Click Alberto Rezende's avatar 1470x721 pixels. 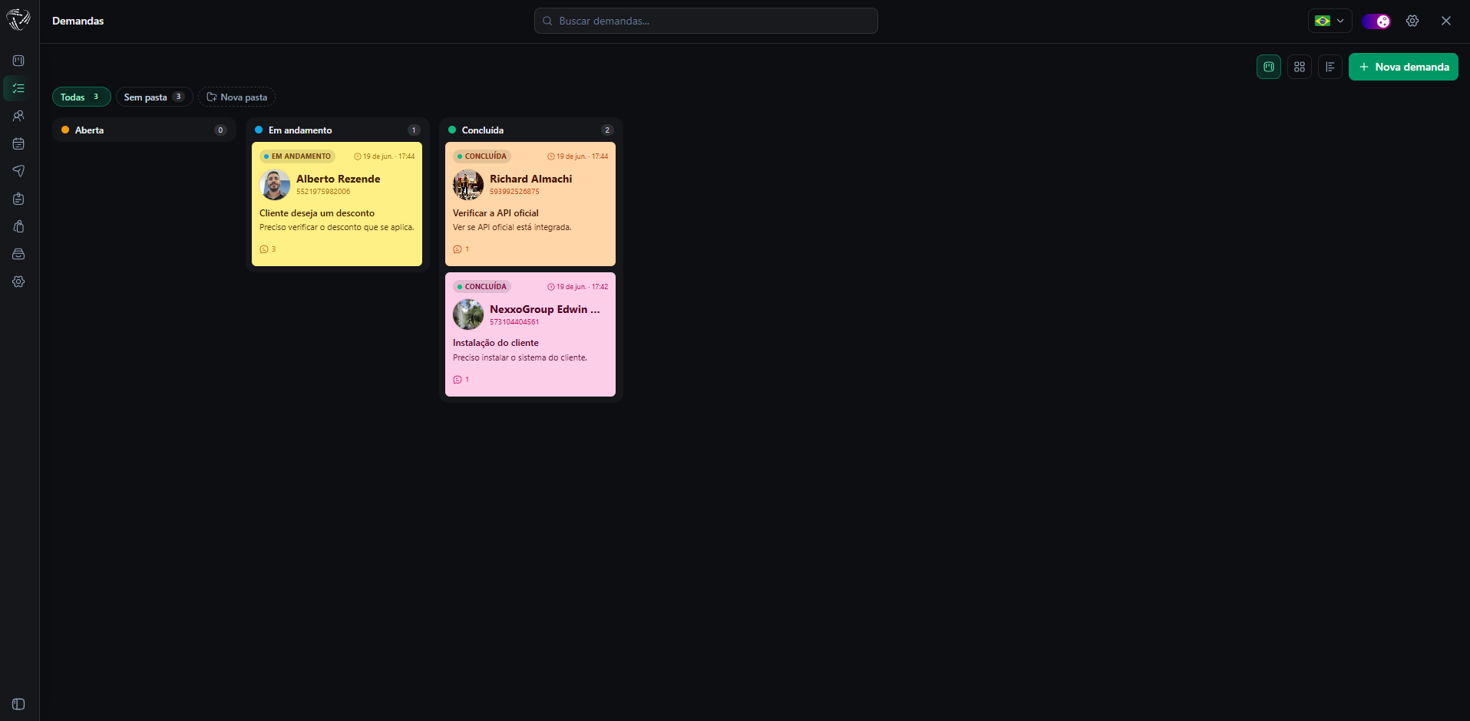275,185
